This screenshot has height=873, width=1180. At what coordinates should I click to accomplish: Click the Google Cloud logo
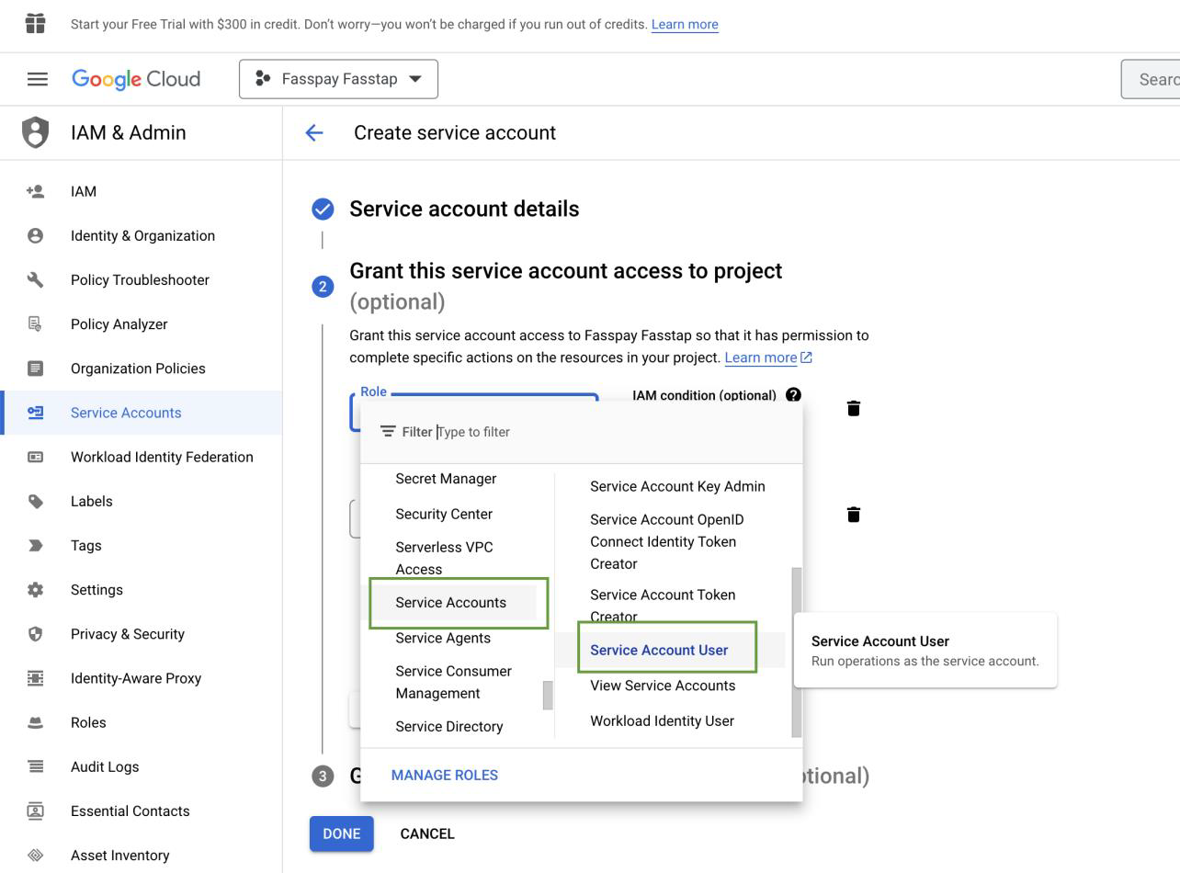point(136,79)
